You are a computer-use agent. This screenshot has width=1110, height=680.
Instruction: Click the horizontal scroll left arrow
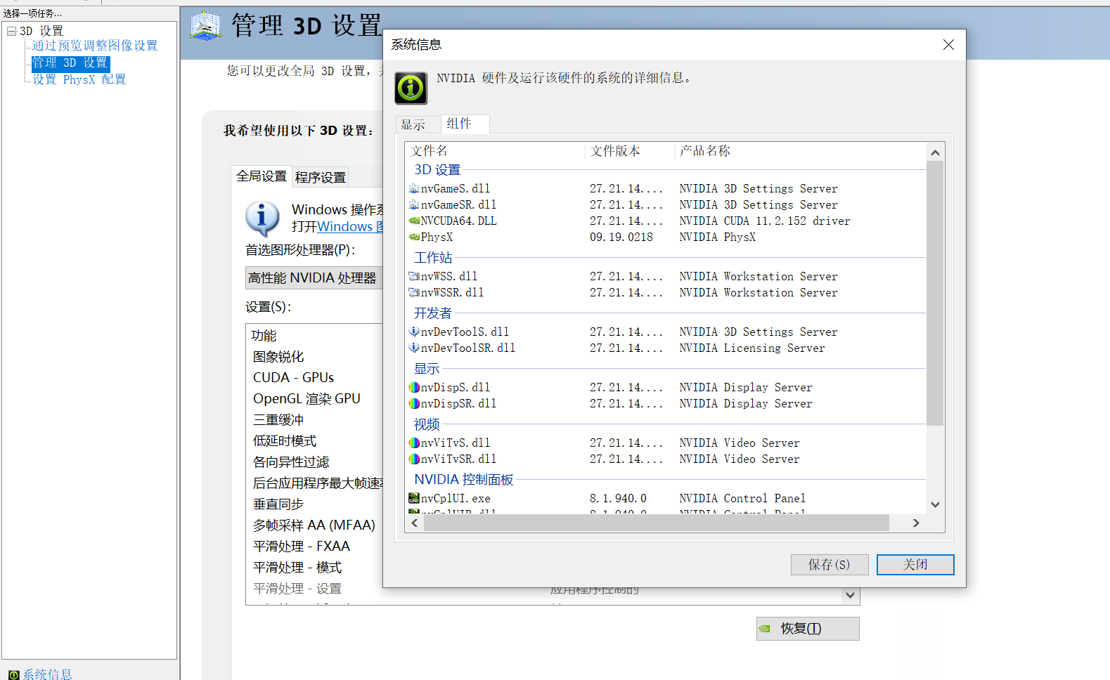coord(415,523)
